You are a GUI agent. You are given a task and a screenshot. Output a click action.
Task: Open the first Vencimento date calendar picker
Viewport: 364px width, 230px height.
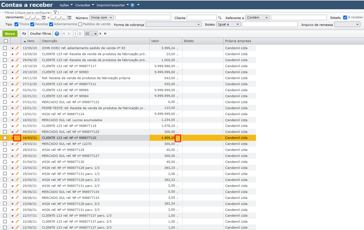tap(43, 17)
